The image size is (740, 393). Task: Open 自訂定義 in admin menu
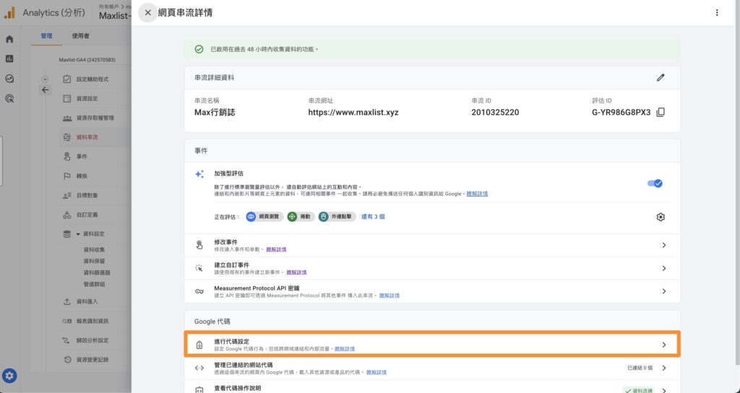coord(87,215)
